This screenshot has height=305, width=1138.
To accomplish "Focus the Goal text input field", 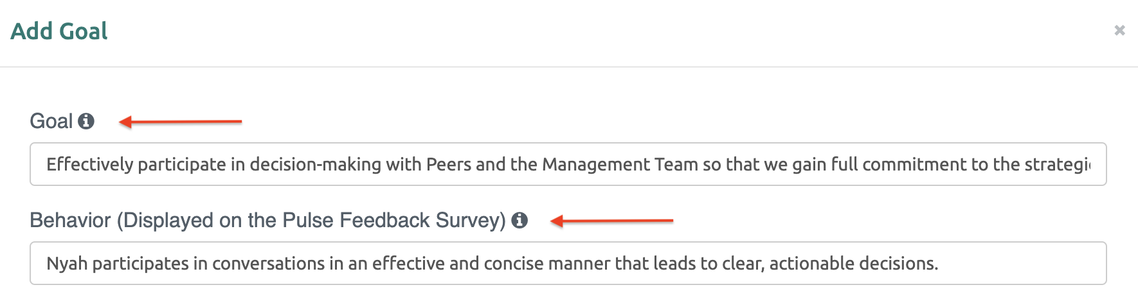I will tap(568, 164).
